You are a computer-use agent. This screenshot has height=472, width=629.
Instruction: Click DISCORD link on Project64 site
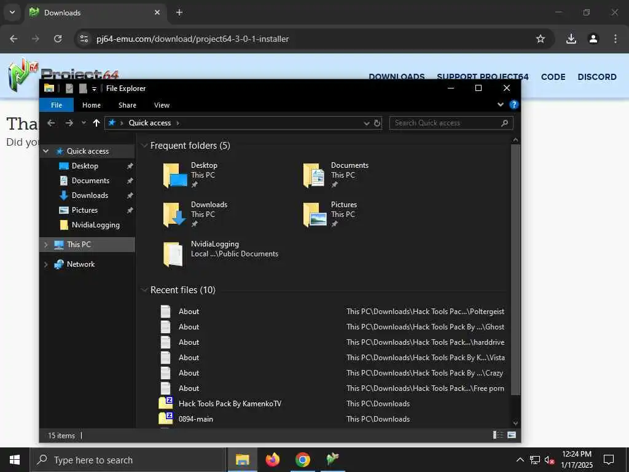tap(597, 77)
